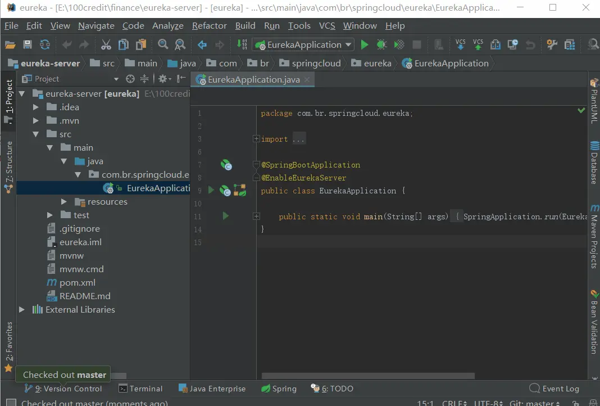The height and width of the screenshot is (406, 600).
Task: Click the Undo arrow icon
Action: pyautogui.click(x=67, y=45)
